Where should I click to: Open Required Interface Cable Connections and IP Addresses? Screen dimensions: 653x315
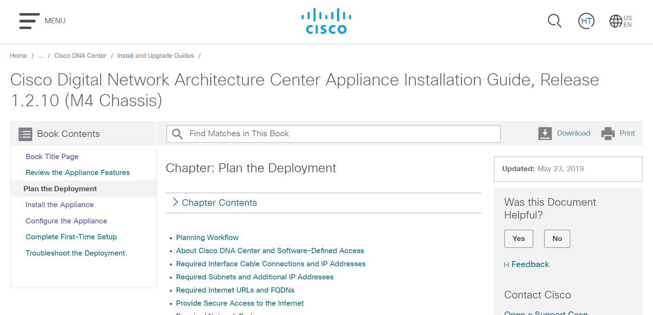coord(270,264)
